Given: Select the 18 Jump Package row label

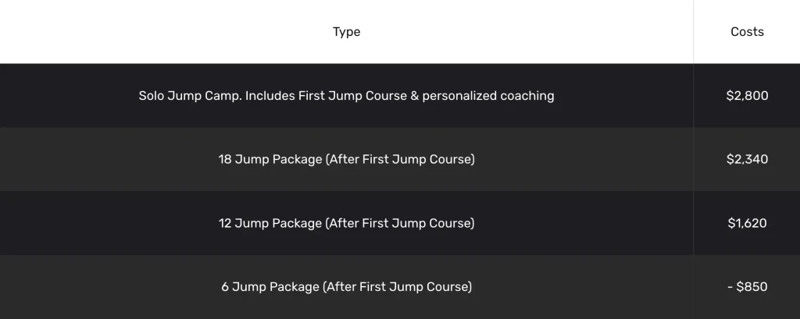Looking at the screenshot, I should pyautogui.click(x=346, y=159).
